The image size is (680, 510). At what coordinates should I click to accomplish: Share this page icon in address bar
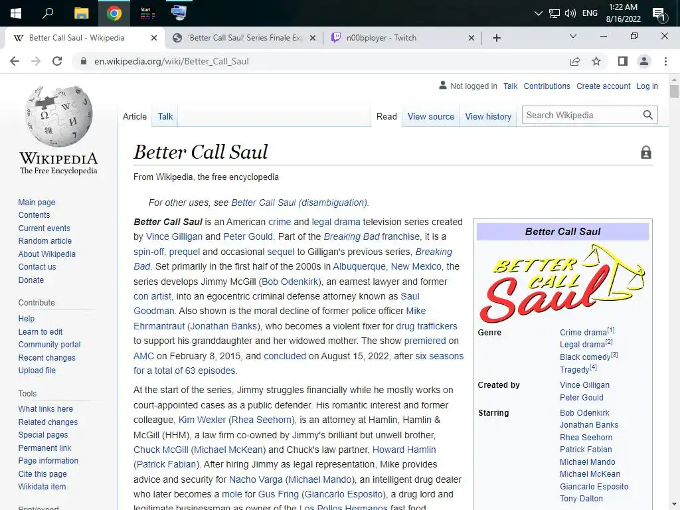click(x=575, y=61)
